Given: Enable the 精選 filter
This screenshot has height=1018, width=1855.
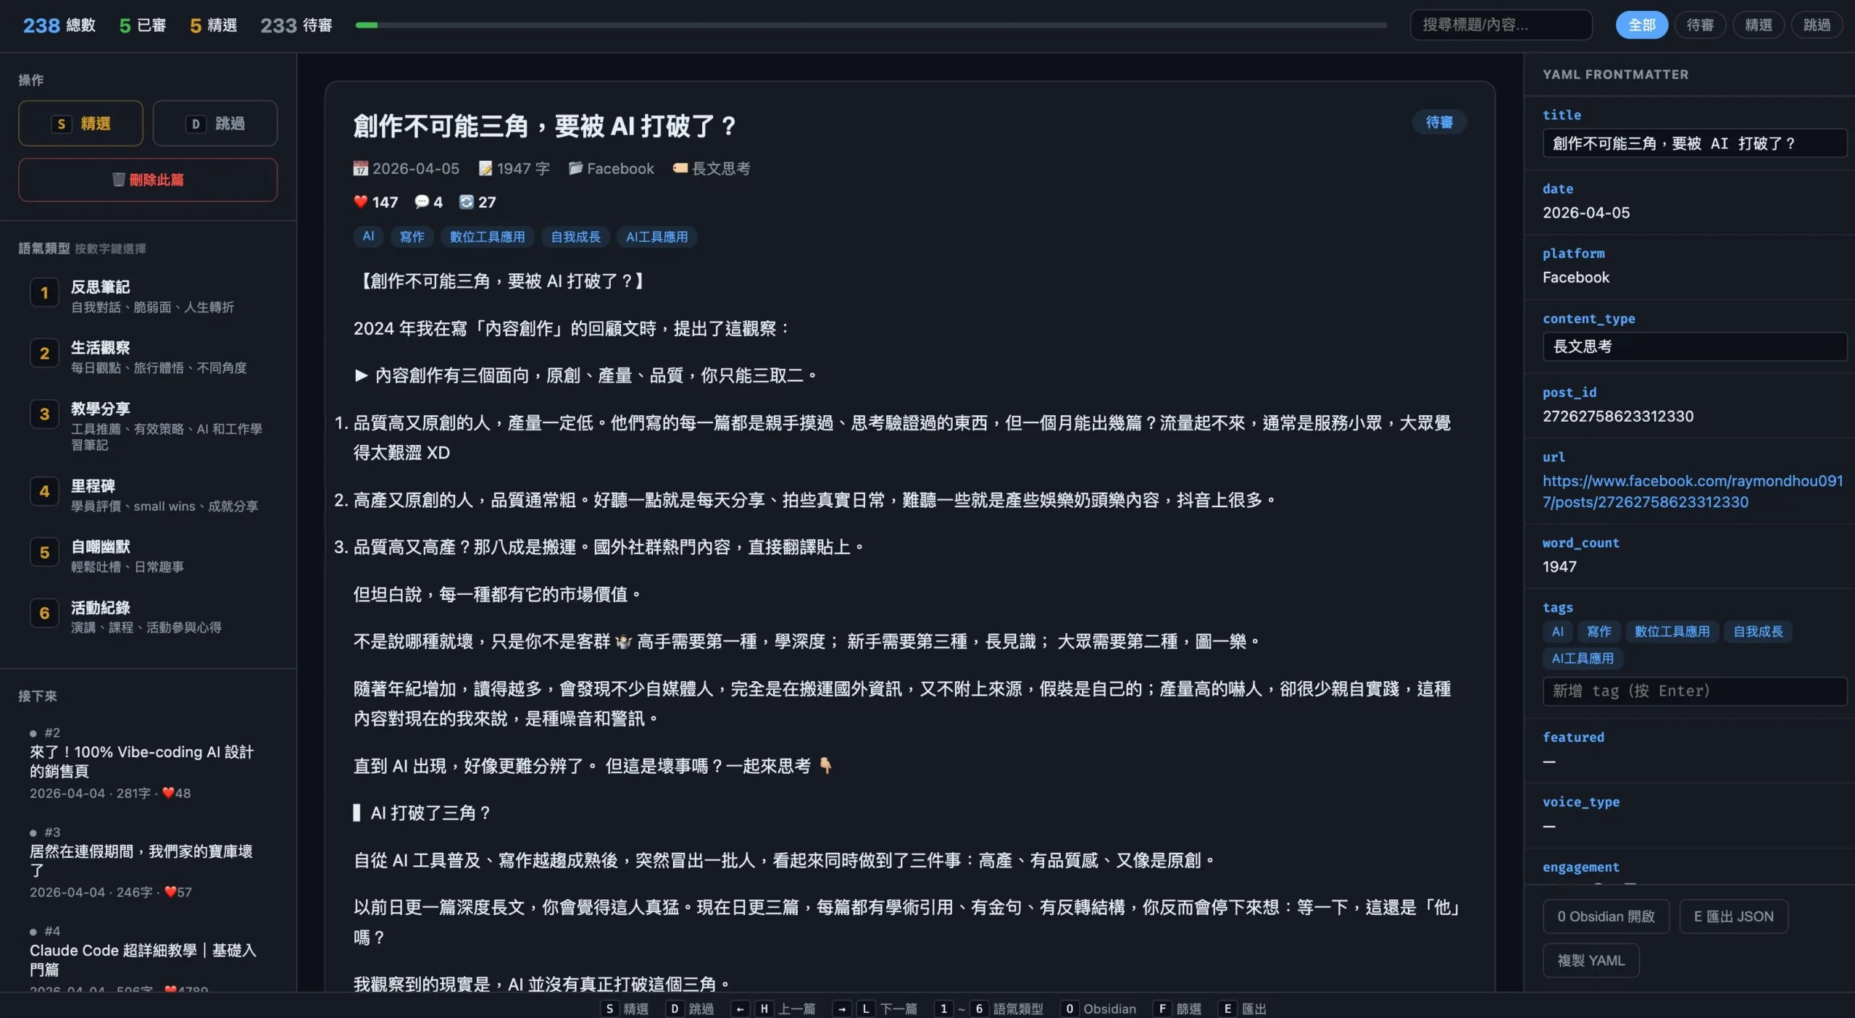Looking at the screenshot, I should coord(1758,24).
